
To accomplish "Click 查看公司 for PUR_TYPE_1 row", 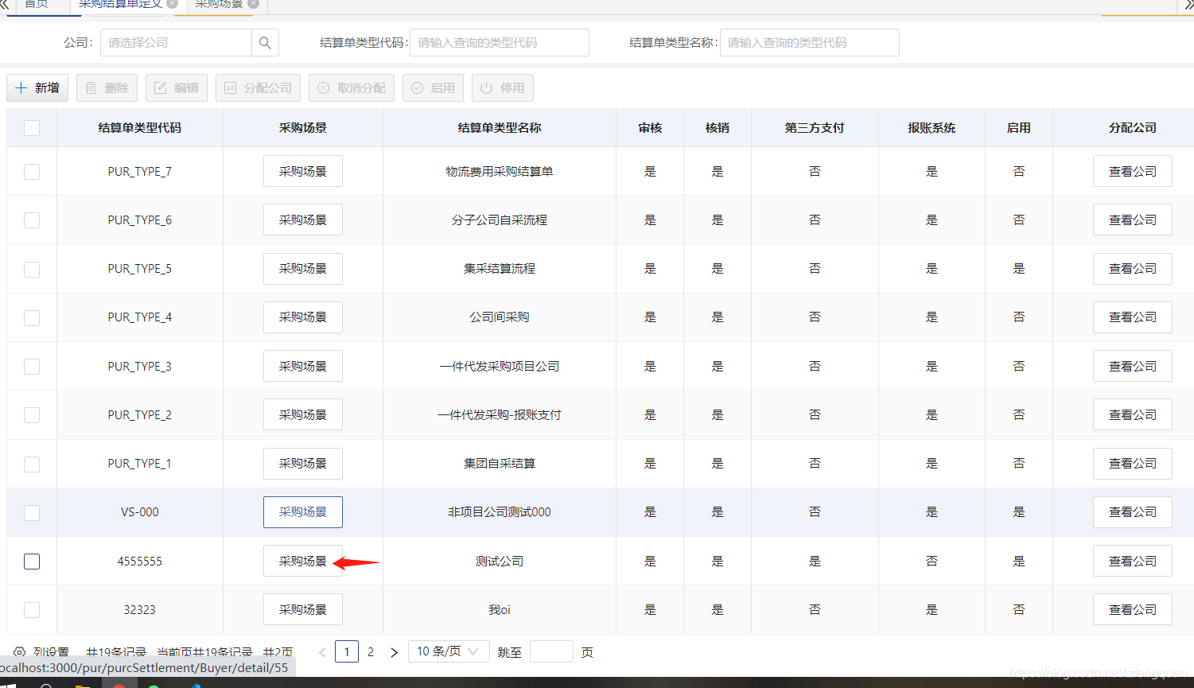I will (x=1133, y=463).
